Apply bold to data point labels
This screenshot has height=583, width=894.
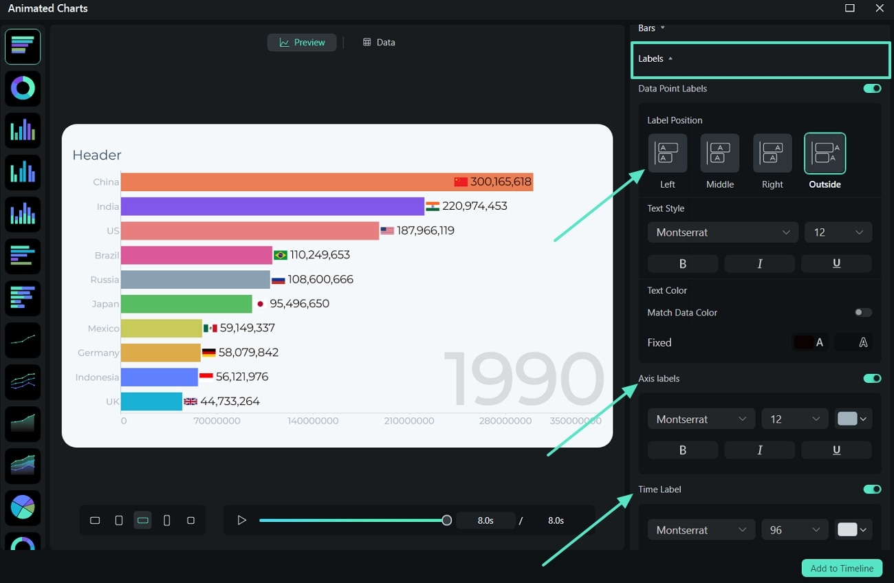click(x=682, y=263)
